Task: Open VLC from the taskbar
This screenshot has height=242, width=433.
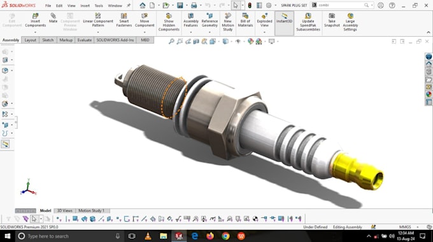Action: 148,236
